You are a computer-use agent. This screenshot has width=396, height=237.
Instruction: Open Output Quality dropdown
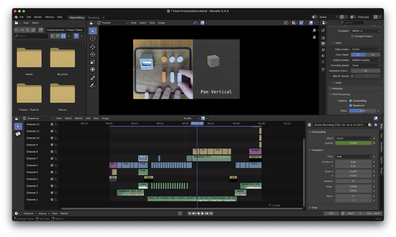(366, 60)
